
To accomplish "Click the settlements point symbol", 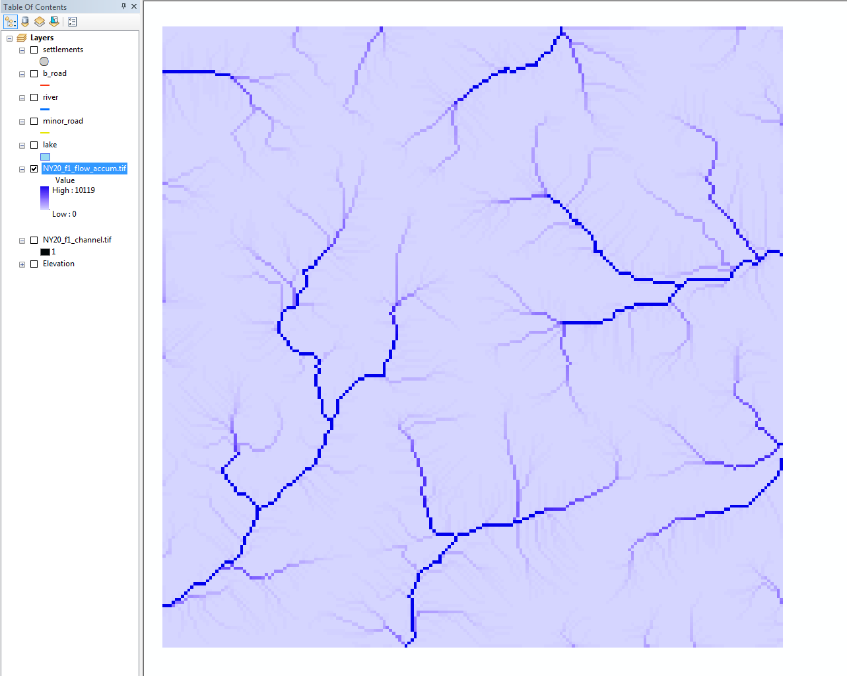I will point(44,61).
